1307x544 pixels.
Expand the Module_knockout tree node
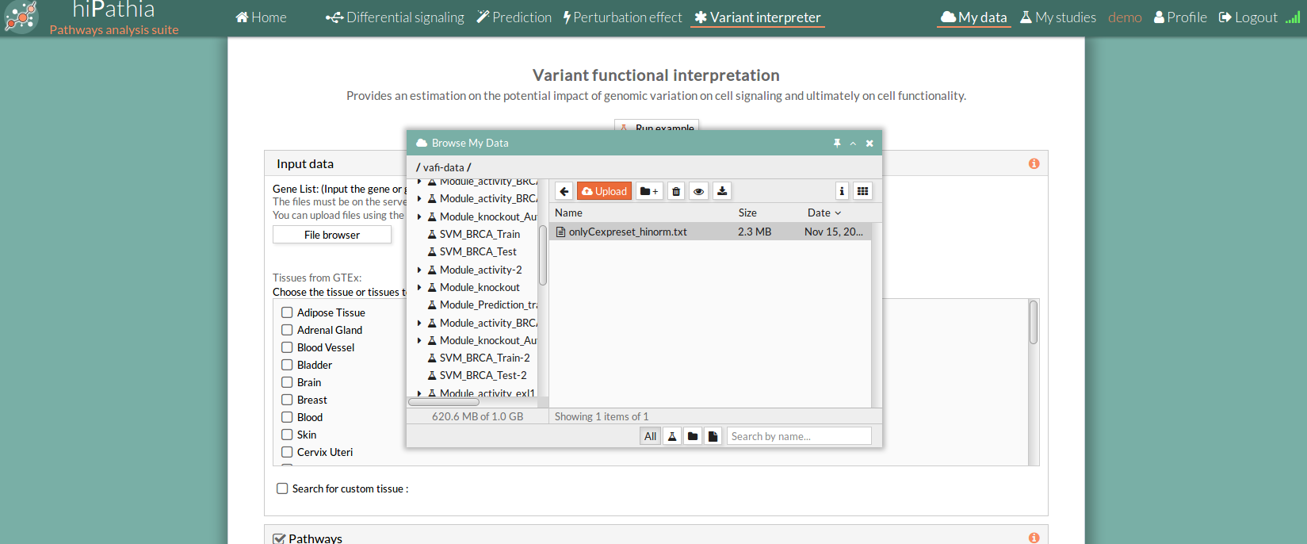coord(419,287)
